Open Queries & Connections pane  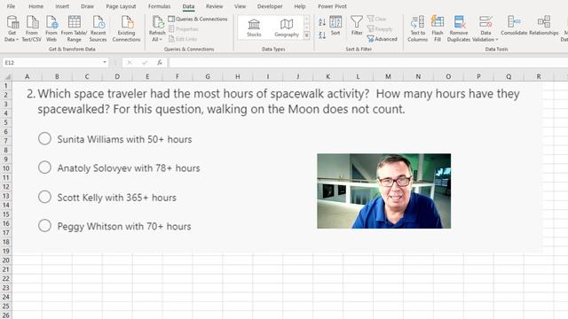[198, 19]
